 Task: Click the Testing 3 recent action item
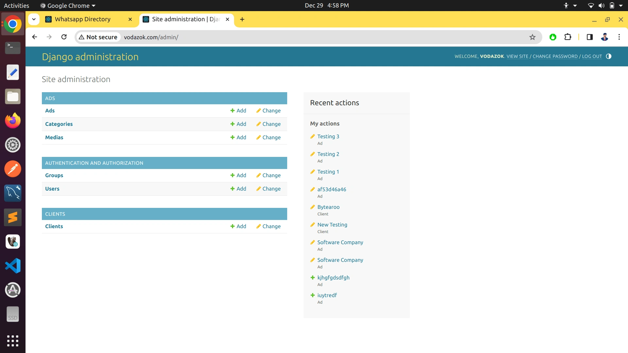[328, 136]
